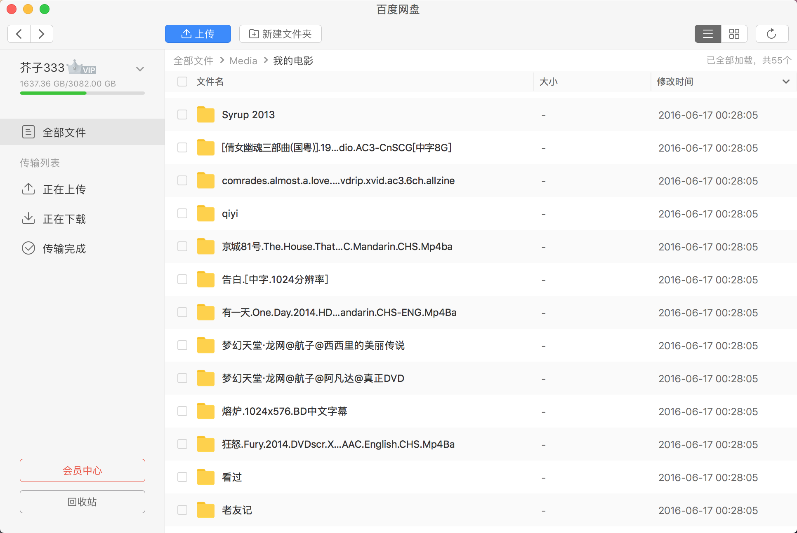The height and width of the screenshot is (533, 797).
Task: Open the Syrup 2013 folder name
Action: pyautogui.click(x=248, y=115)
